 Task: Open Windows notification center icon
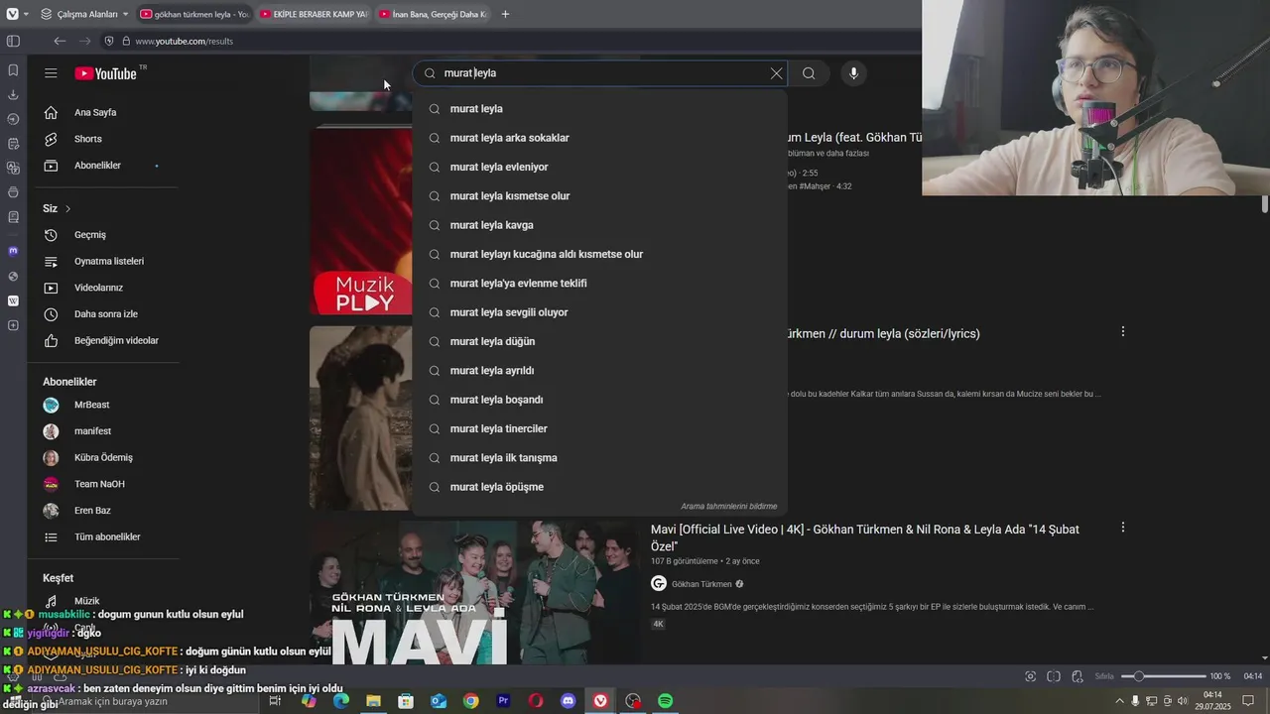(x=1248, y=701)
